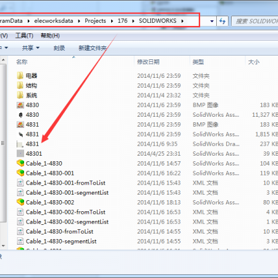
Task: Select the 4831 SolidWorks Drawing file icon
Action: point(20,144)
